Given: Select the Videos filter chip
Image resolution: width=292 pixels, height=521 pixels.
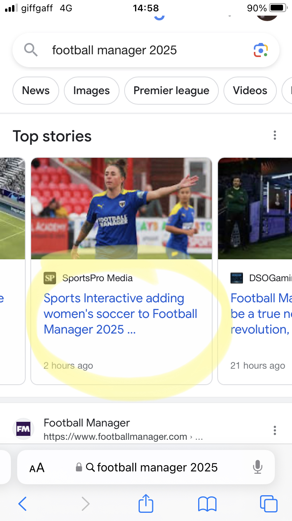Looking at the screenshot, I should point(250,91).
